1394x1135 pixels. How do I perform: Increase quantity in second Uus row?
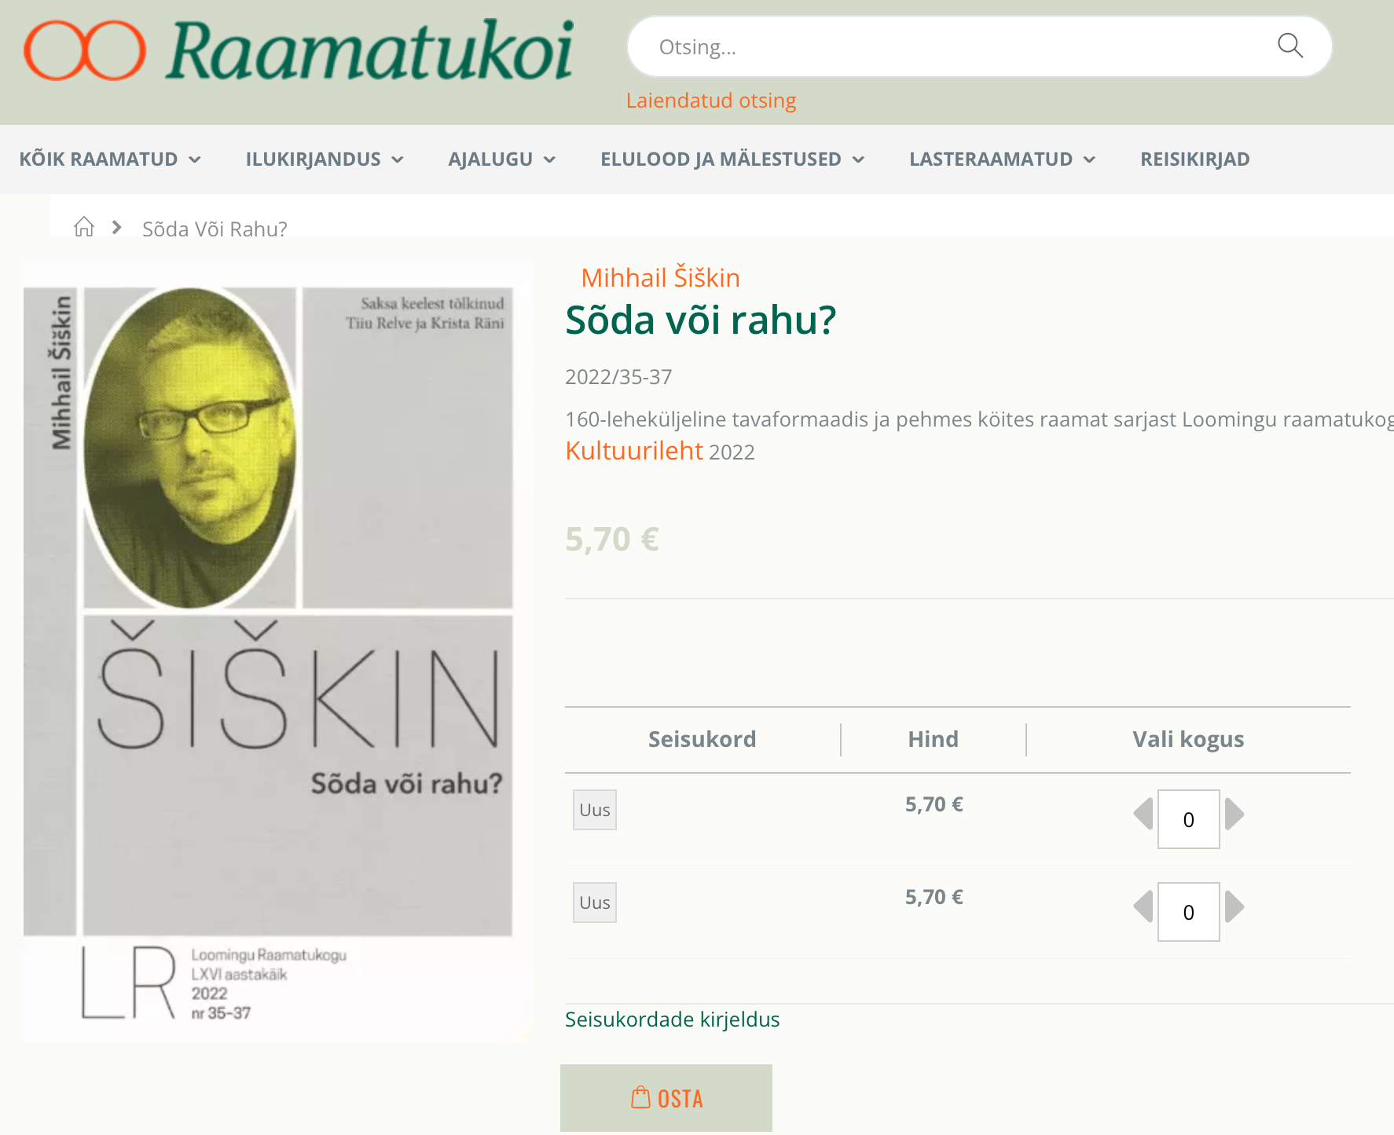tap(1234, 906)
